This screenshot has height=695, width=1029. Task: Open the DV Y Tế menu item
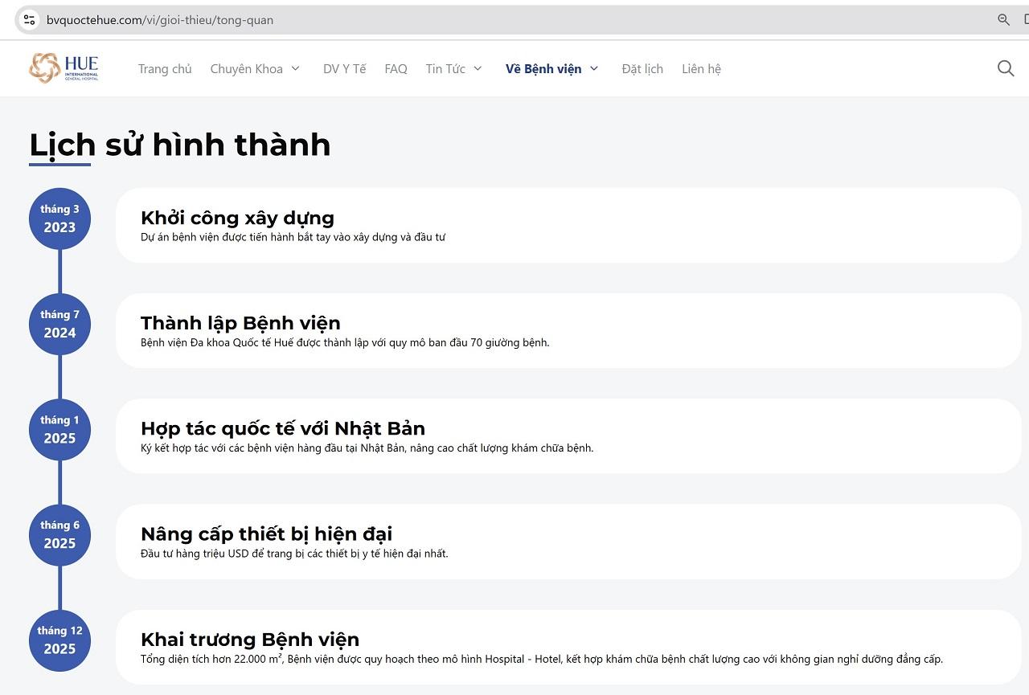(344, 69)
